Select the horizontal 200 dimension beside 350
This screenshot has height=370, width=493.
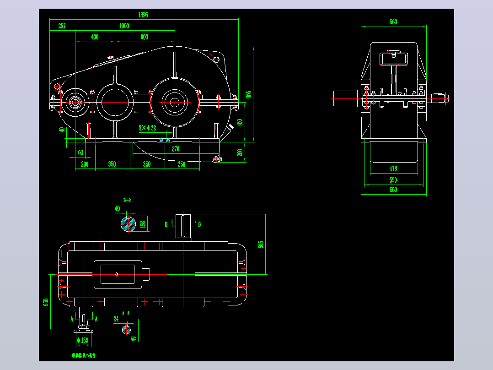(x=85, y=164)
